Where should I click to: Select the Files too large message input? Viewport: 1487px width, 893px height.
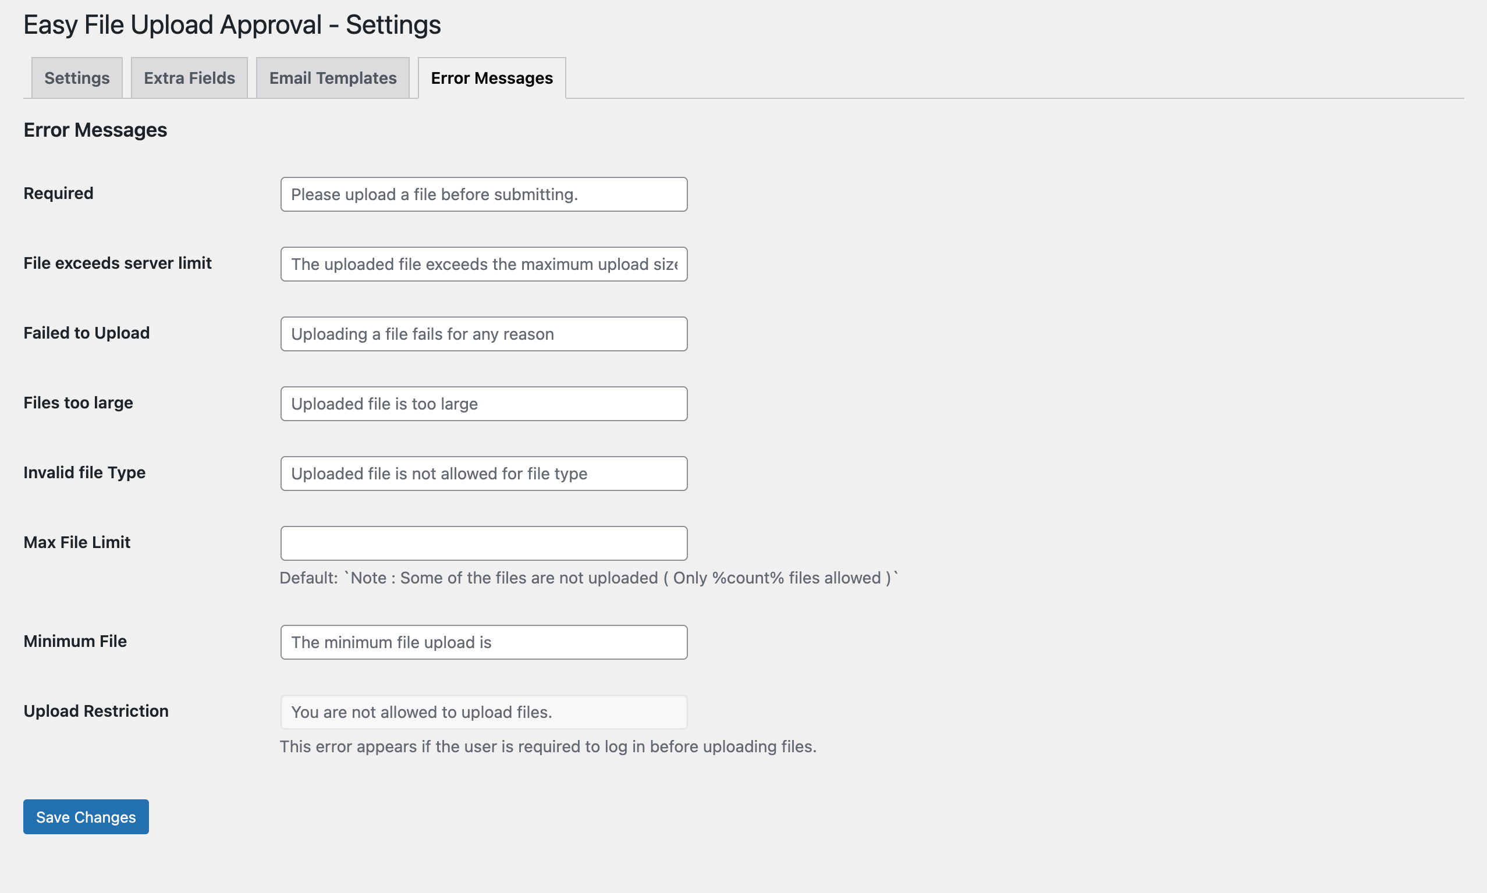483,403
